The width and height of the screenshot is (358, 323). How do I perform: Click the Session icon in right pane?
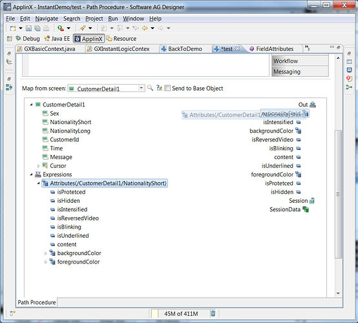(312, 201)
